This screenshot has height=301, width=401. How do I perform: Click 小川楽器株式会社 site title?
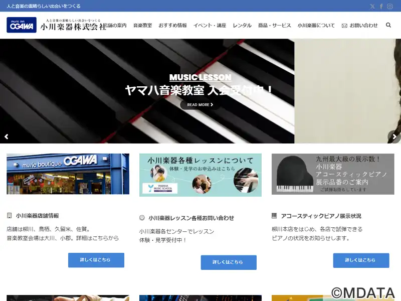[x=73, y=27]
